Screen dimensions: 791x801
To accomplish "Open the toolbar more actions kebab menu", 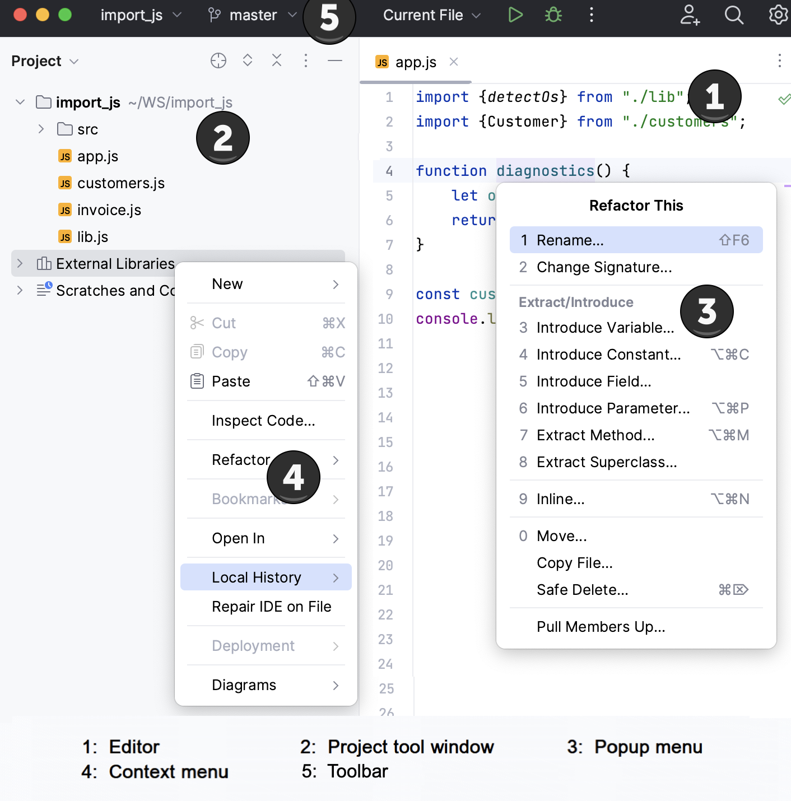I will tap(591, 15).
